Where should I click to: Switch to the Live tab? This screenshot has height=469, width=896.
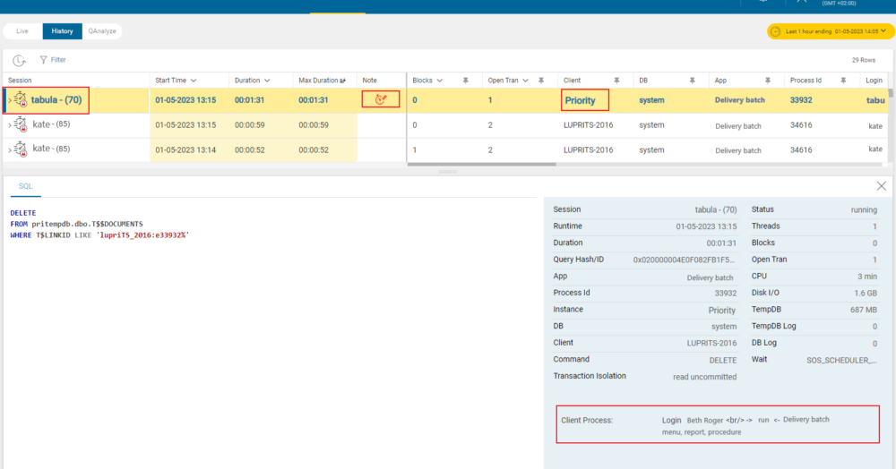click(22, 31)
